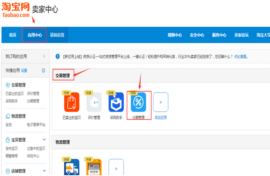
Task: Switch to 应用中心 tab
Action: (35, 35)
